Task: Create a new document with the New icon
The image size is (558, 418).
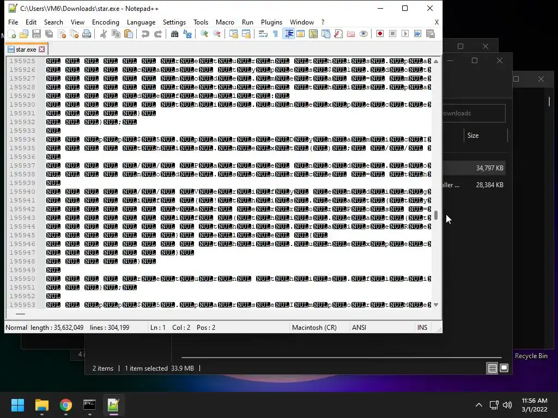Action: coord(12,34)
